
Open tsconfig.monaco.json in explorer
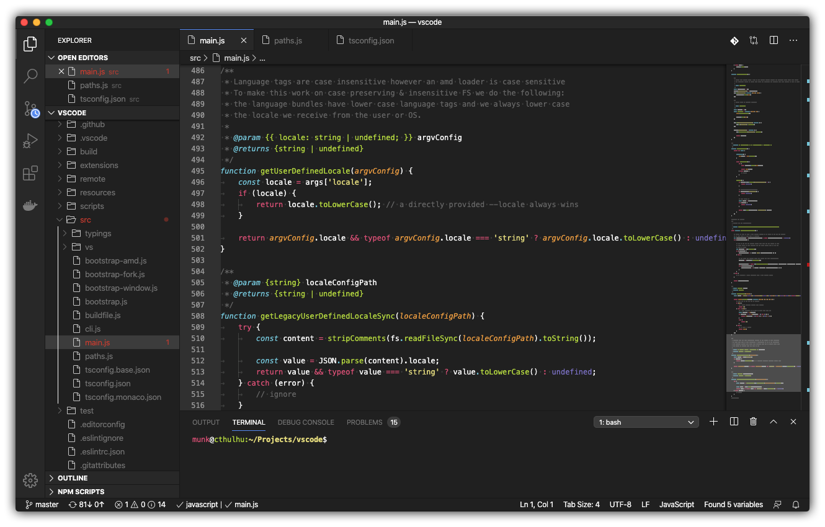point(112,397)
